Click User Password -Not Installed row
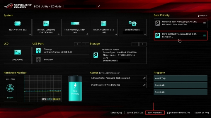The height and width of the screenshot is (118, 211). [x=118, y=85]
